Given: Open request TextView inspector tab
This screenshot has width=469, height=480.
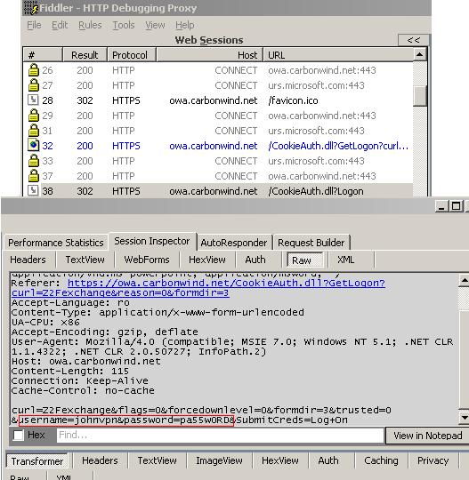Looking at the screenshot, I should 85,260.
